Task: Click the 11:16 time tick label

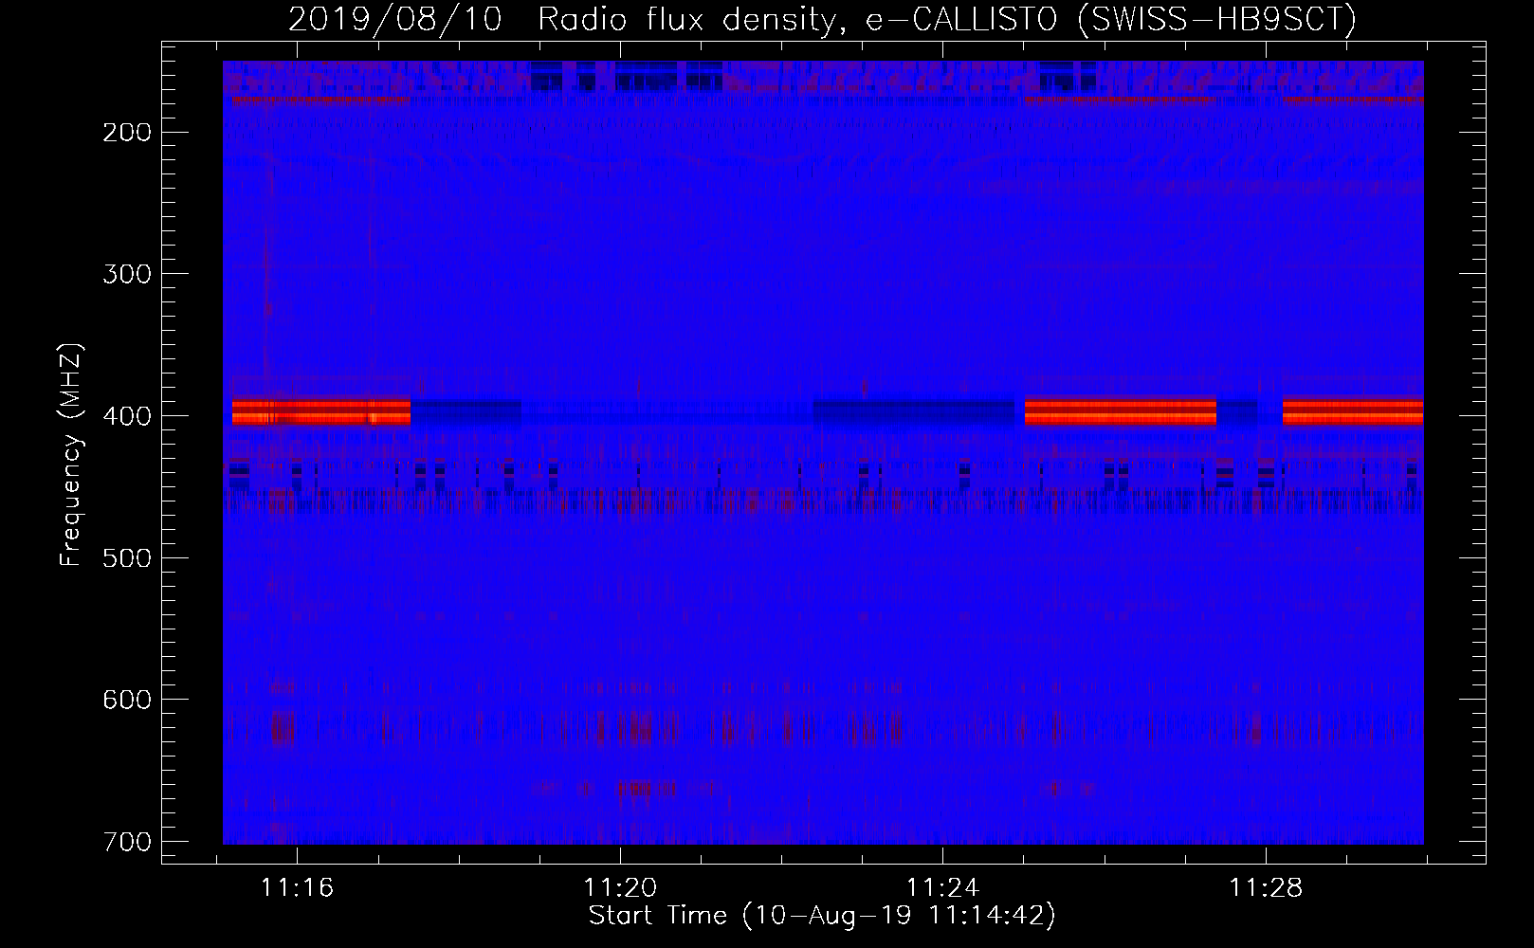Action: [x=298, y=888]
